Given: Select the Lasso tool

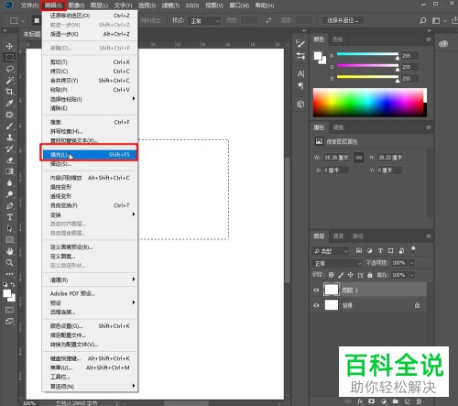Looking at the screenshot, I should (9, 69).
